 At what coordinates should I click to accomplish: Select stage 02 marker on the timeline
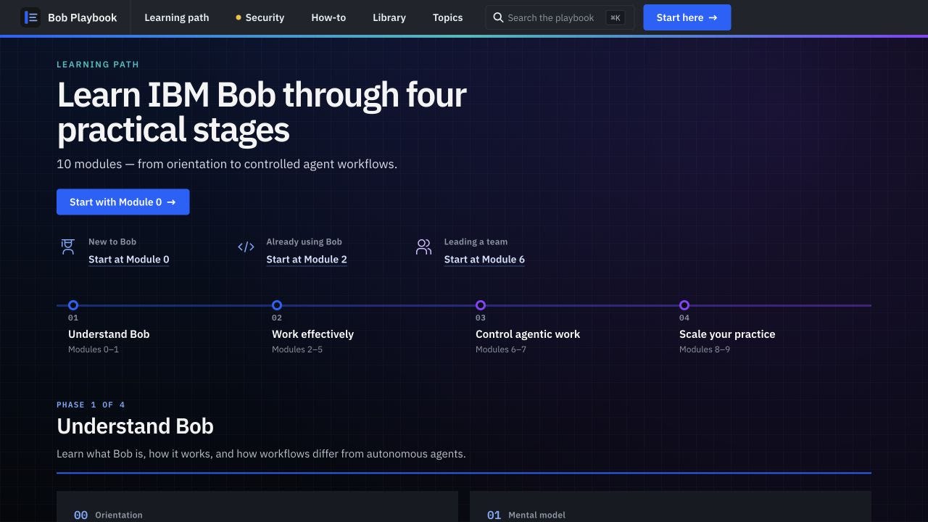pyautogui.click(x=277, y=305)
